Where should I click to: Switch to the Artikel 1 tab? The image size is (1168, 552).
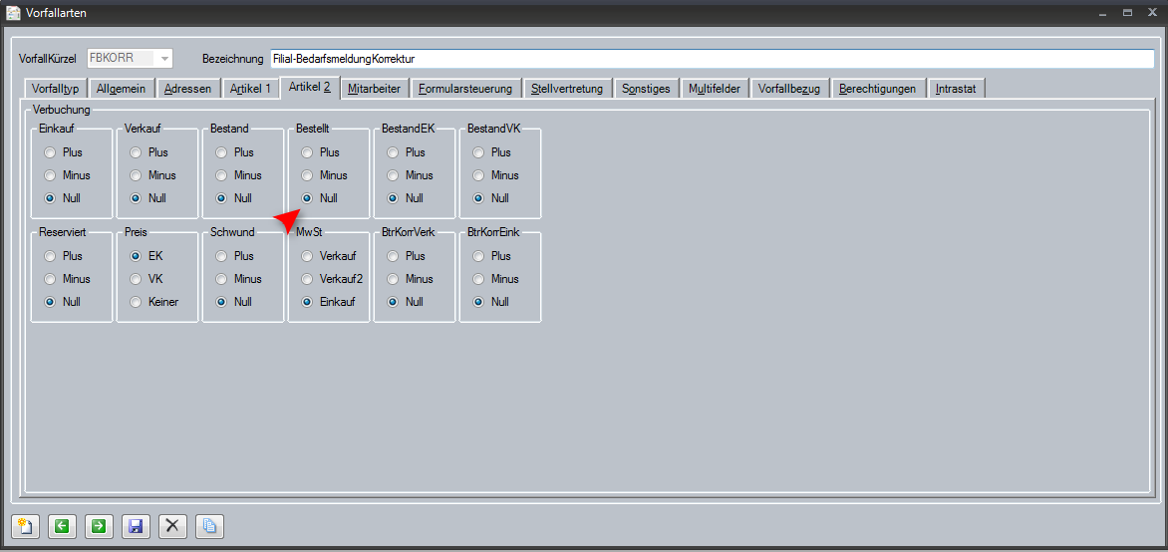pyautogui.click(x=249, y=89)
